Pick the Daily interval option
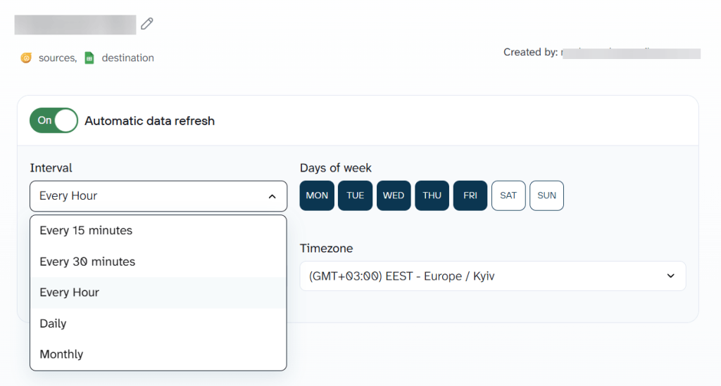The height and width of the screenshot is (386, 721). (x=53, y=323)
